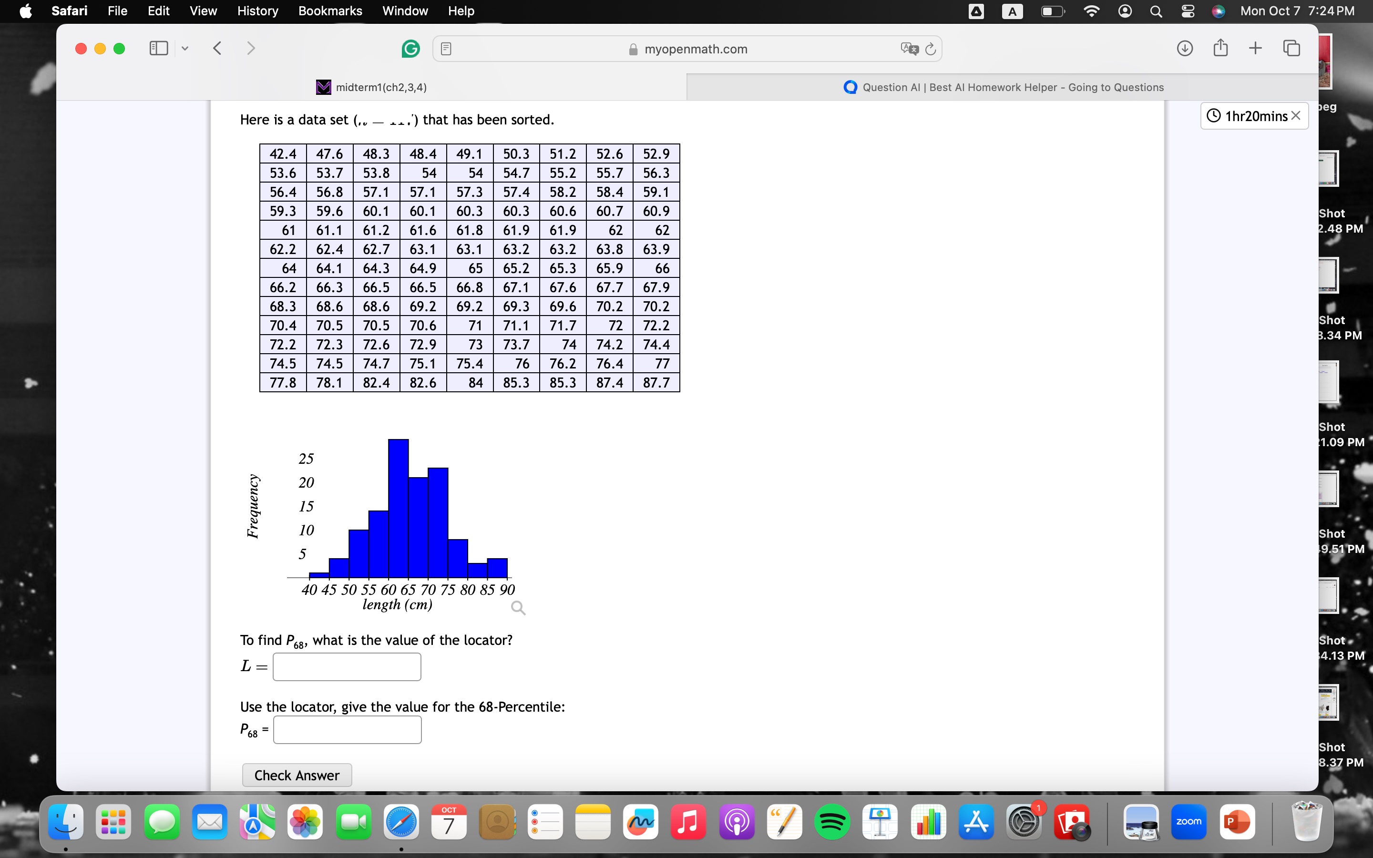Open Podcasts from the Dock

point(737,822)
